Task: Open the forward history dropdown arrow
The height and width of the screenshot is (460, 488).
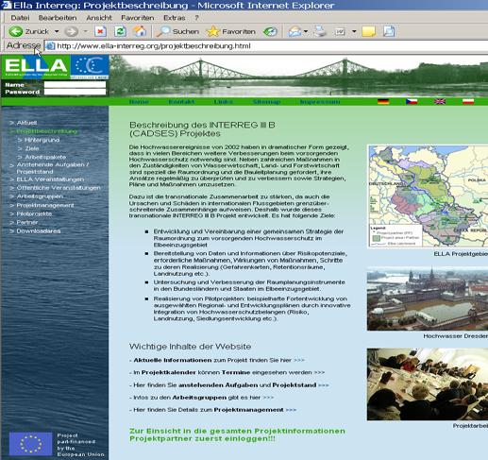Action: click(85, 31)
